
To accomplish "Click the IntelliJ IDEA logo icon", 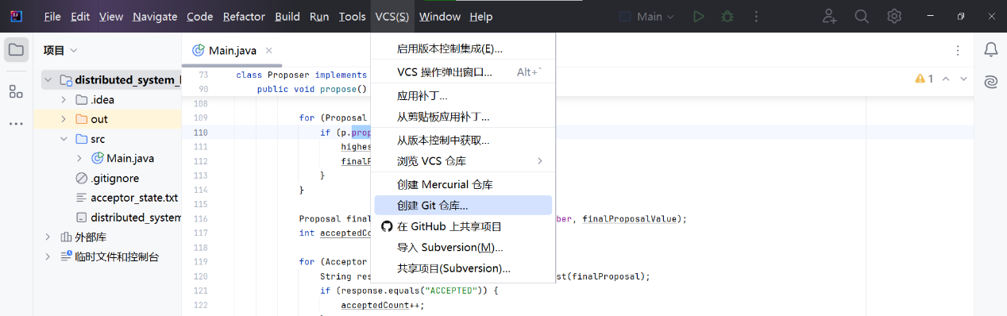I will (x=17, y=16).
